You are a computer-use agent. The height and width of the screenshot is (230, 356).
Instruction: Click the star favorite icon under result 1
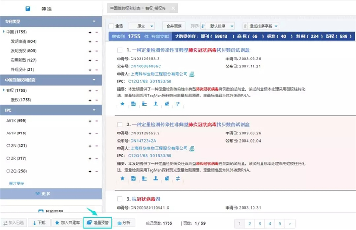pyautogui.click(x=122, y=103)
